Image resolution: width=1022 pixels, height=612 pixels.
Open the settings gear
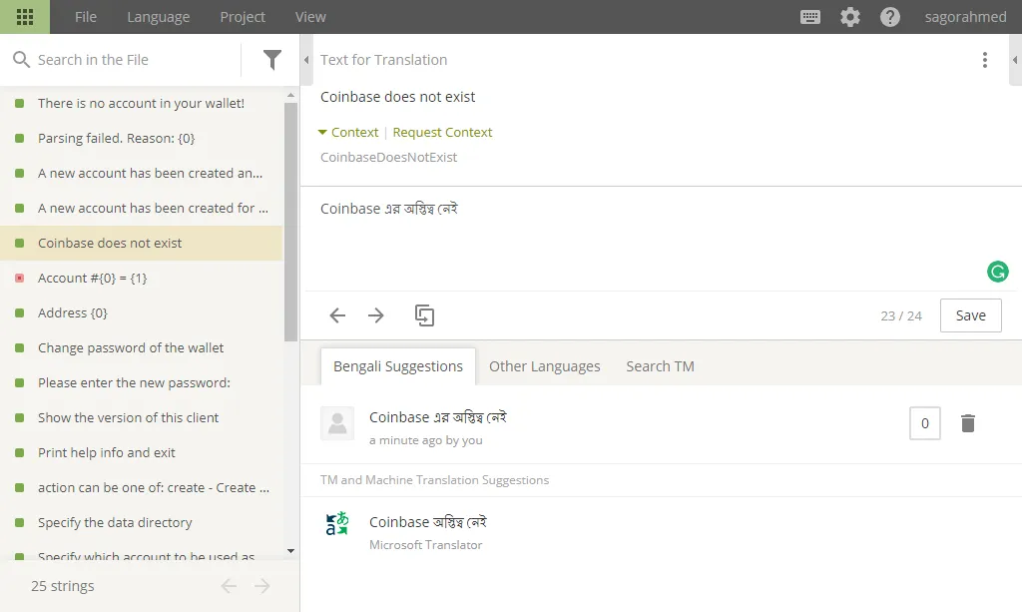(x=850, y=17)
